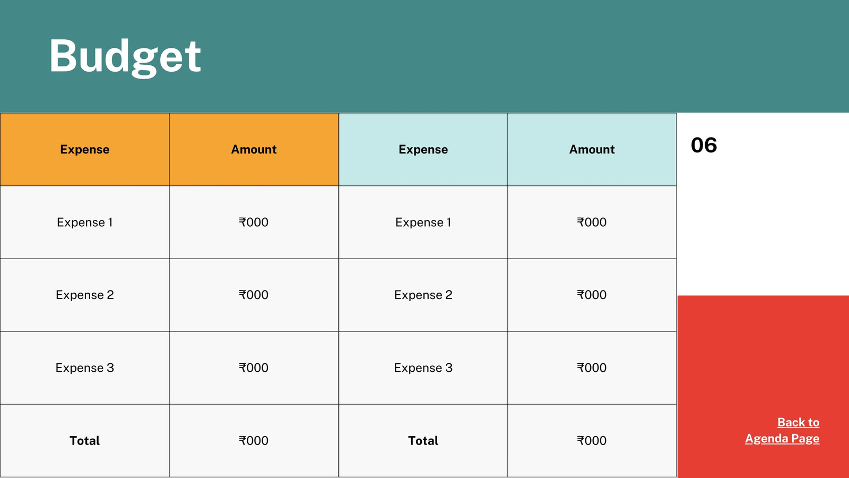The image size is (849, 478).
Task: Click the Back to Agenda Page link
Action: click(782, 430)
